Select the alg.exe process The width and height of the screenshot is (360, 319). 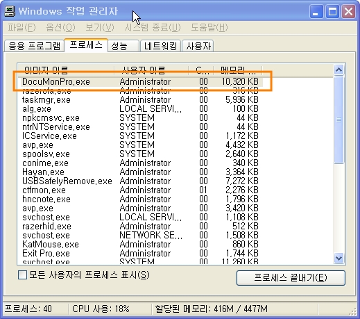(140, 108)
